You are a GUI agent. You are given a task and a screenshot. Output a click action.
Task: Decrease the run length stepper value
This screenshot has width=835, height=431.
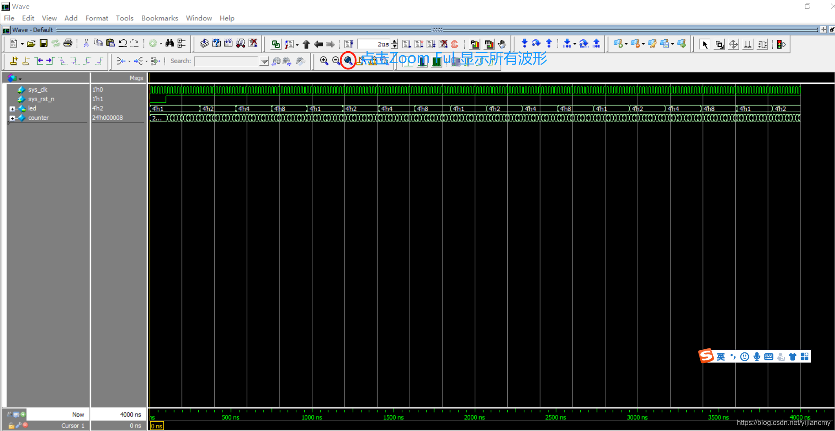(x=394, y=46)
